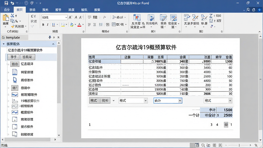
Task: Open the small arrow next to 袋长
Action: (x=114, y=101)
